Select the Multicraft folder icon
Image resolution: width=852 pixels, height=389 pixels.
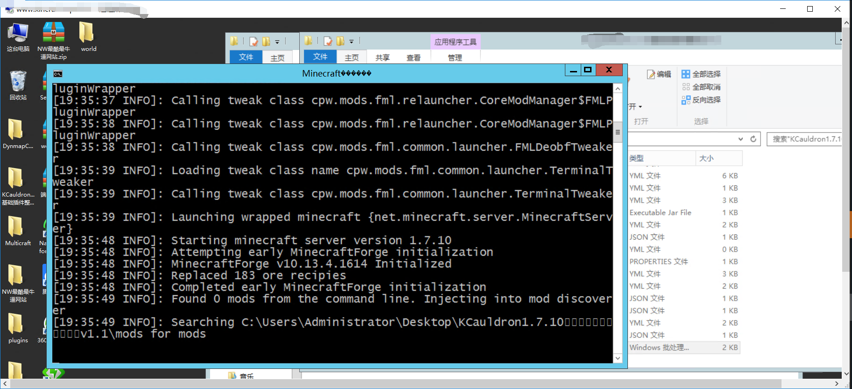pyautogui.click(x=18, y=231)
